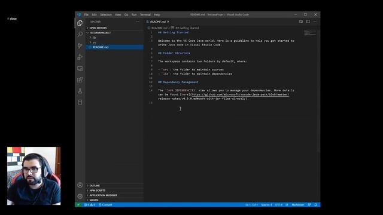Open the Remote Explorer view
Image resolution: width=383 pixels, height=215 pixels.
tap(80, 69)
